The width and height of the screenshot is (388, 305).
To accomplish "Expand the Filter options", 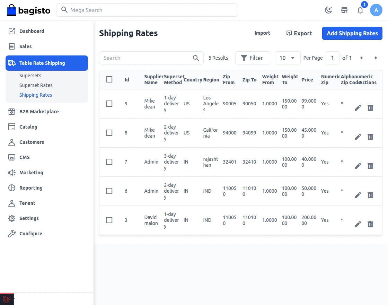I will tap(253, 58).
